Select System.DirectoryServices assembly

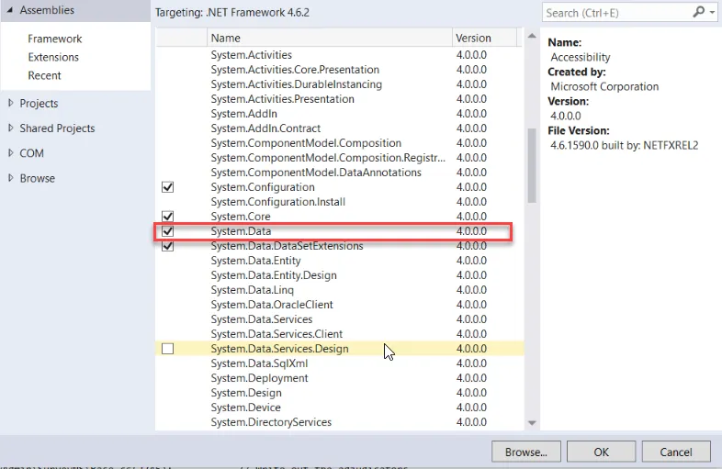click(339, 422)
